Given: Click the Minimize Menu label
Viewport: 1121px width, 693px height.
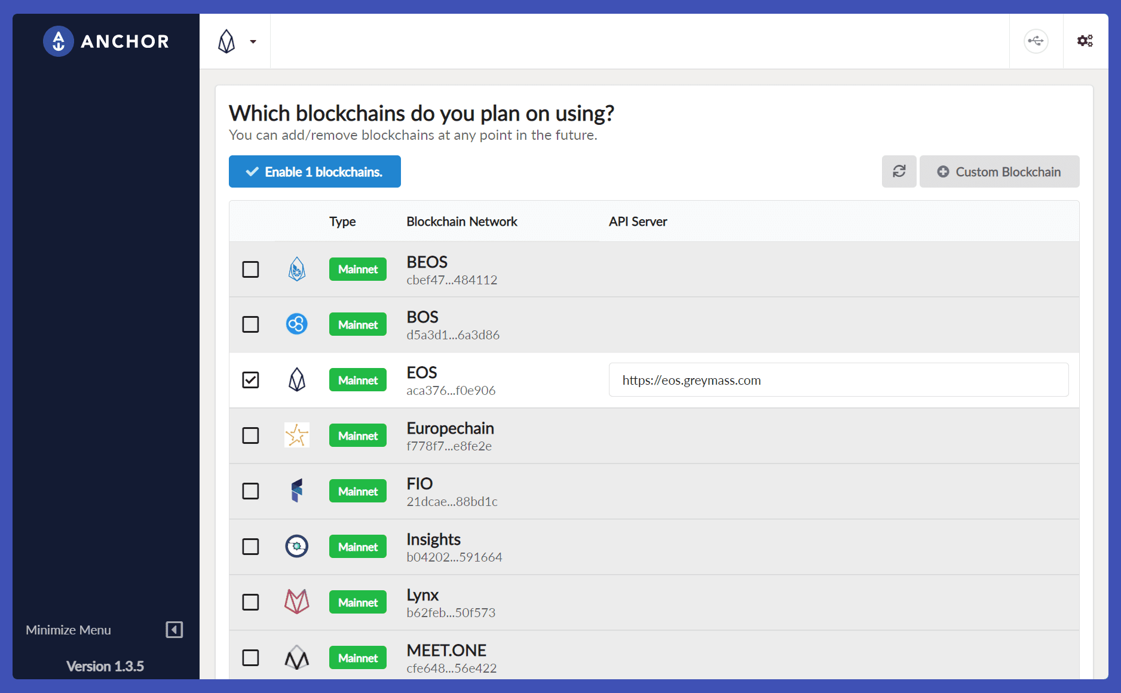Looking at the screenshot, I should pyautogui.click(x=68, y=630).
